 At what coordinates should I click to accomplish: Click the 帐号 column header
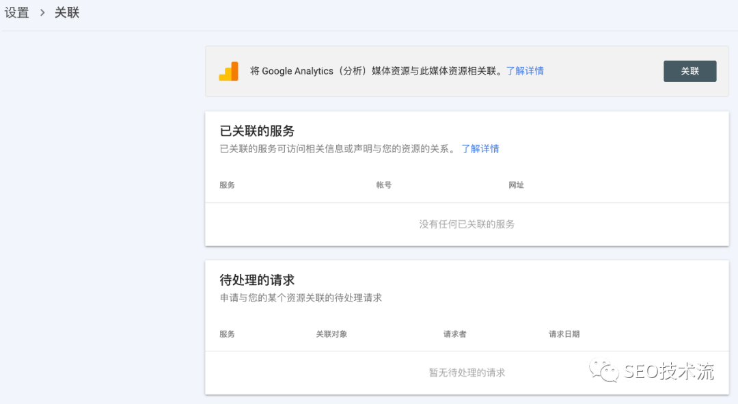click(383, 185)
